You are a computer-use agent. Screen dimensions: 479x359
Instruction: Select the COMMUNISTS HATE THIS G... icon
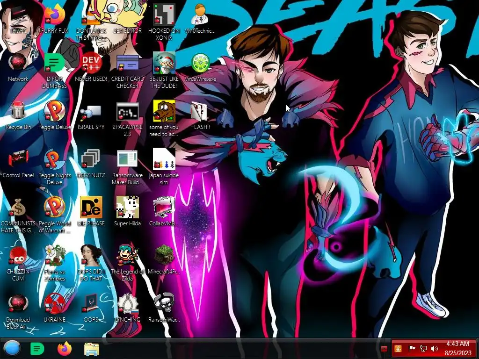tap(18, 215)
